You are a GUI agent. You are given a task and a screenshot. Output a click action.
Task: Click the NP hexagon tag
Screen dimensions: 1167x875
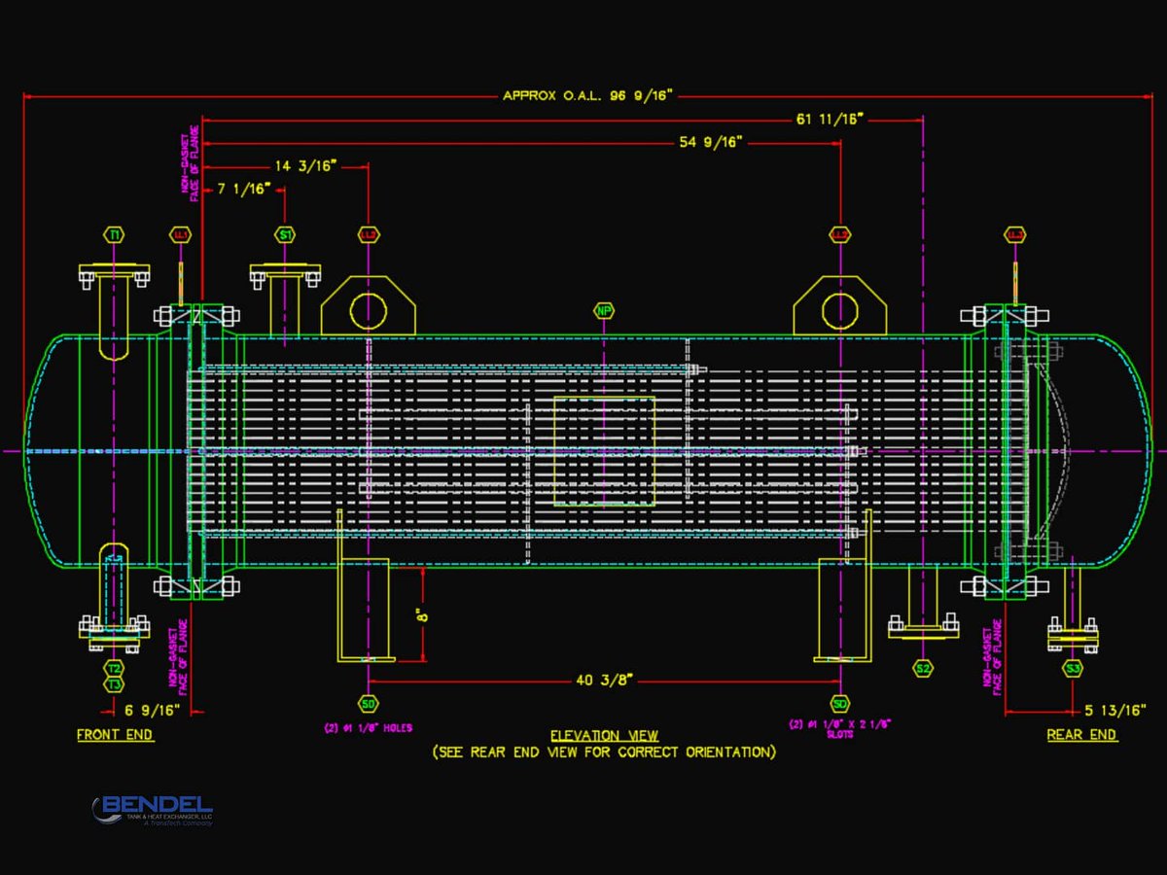(x=604, y=311)
